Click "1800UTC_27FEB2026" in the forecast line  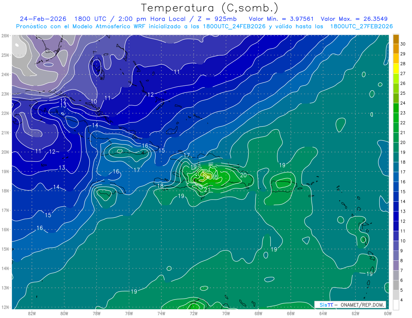(361, 26)
